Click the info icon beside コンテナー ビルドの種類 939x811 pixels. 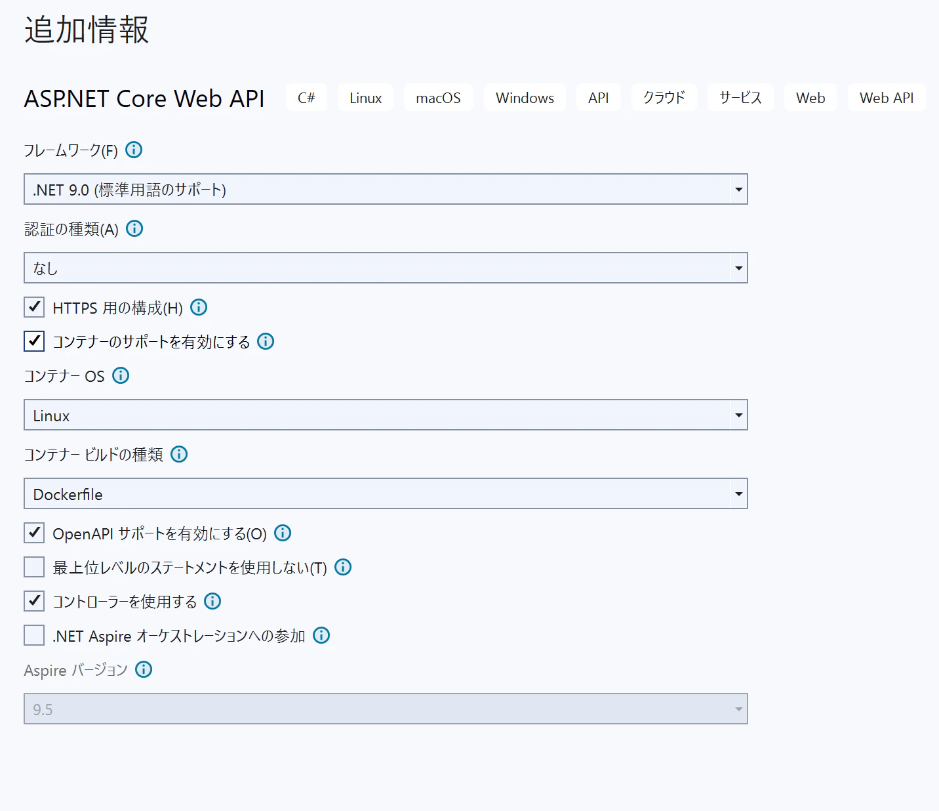[x=179, y=454]
